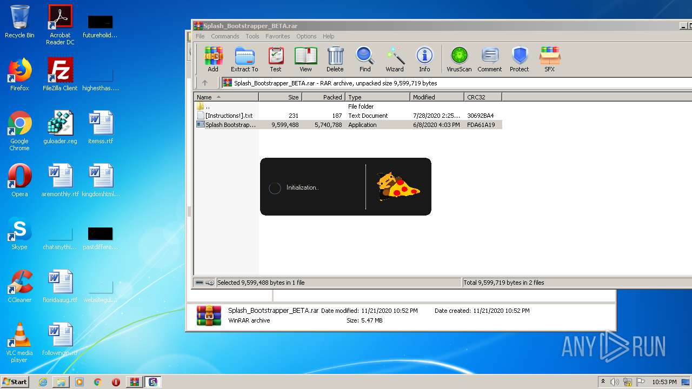
Task: Open the Help menu
Action: (328, 36)
